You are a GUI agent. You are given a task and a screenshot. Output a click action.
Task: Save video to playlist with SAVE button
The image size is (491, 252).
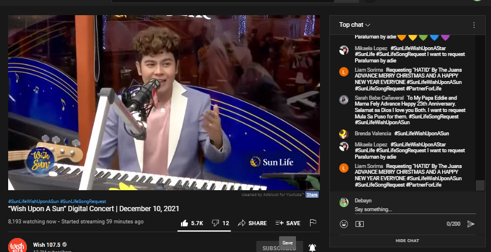click(x=288, y=223)
